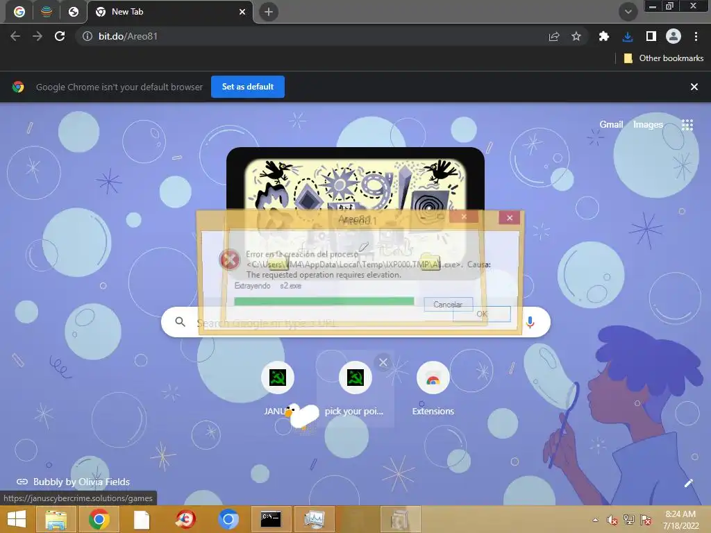Open the profile avatar menu

(674, 36)
